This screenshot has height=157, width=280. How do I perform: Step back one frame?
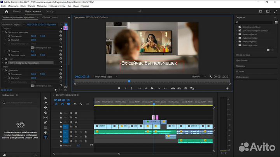[x=146, y=88]
